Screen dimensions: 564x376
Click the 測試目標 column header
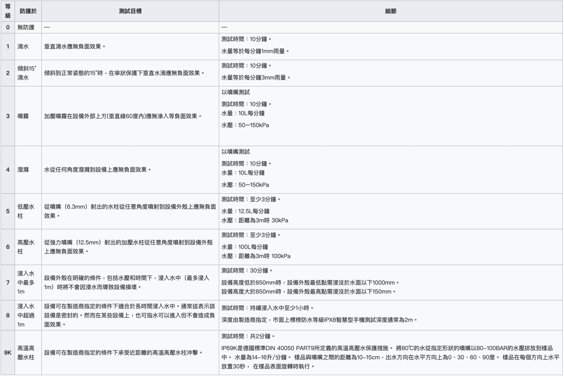pos(130,11)
